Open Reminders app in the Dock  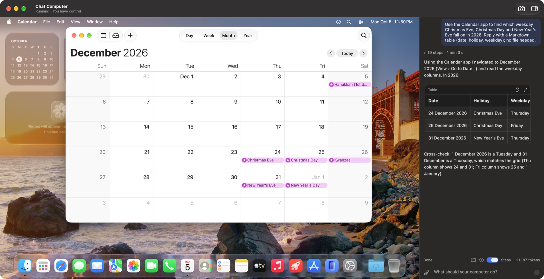pos(224,266)
